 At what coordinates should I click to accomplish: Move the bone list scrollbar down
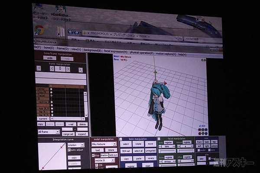coord(86,115)
